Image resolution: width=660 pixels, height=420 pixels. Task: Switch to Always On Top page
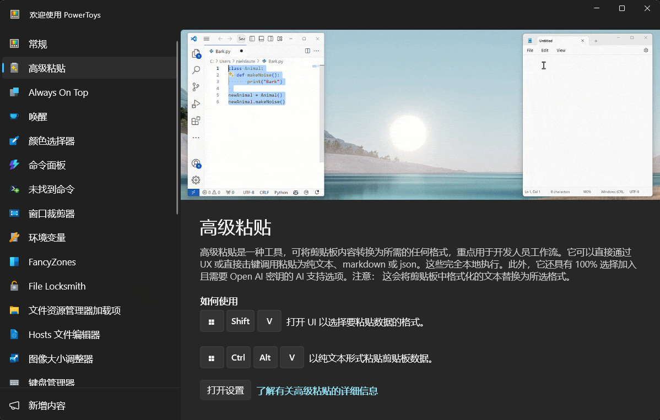pos(89,92)
